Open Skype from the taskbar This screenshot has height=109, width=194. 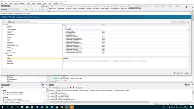52,107
